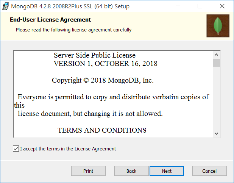Click the Next button
This screenshot has height=183, width=234.
coord(167,171)
